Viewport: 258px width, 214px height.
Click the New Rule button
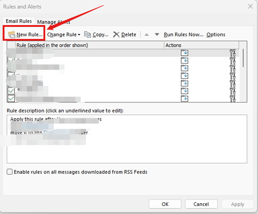pos(25,35)
